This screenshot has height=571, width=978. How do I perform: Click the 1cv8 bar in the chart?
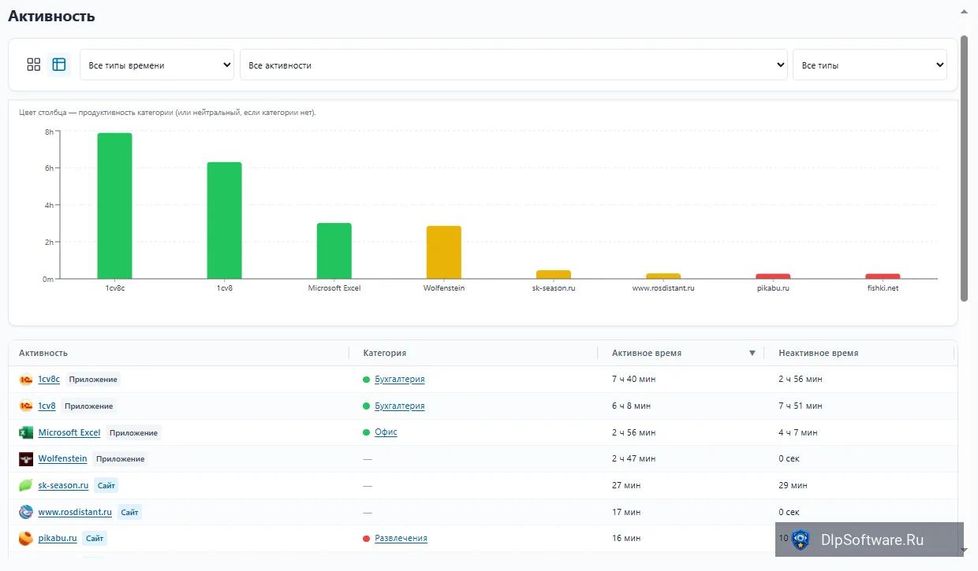[x=225, y=221]
